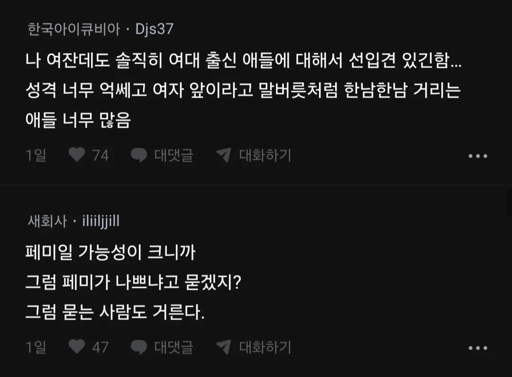Viewport: 512px width, 377px height.
Task: Open more options for Djs37's comment
Action: point(477,156)
